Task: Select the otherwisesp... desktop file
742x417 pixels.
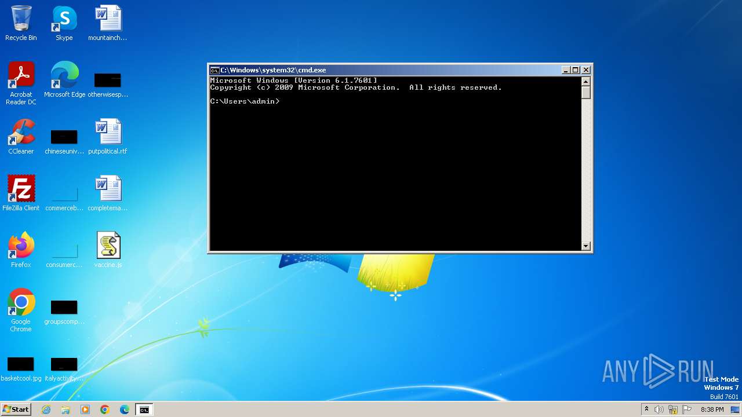Action: [108, 85]
